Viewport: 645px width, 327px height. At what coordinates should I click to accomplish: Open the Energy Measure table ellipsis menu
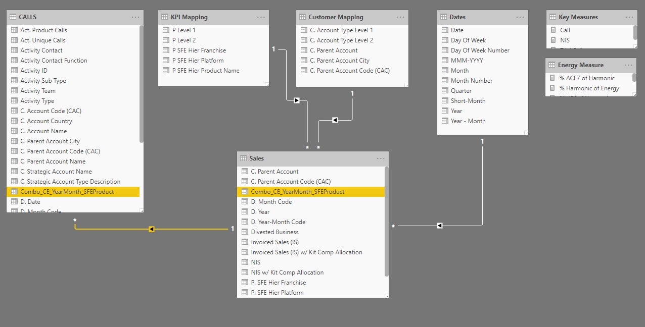point(629,65)
